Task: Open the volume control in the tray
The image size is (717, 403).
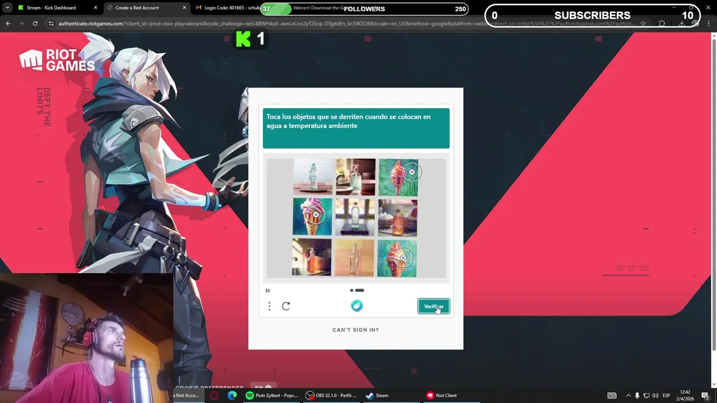Action: coord(655,396)
